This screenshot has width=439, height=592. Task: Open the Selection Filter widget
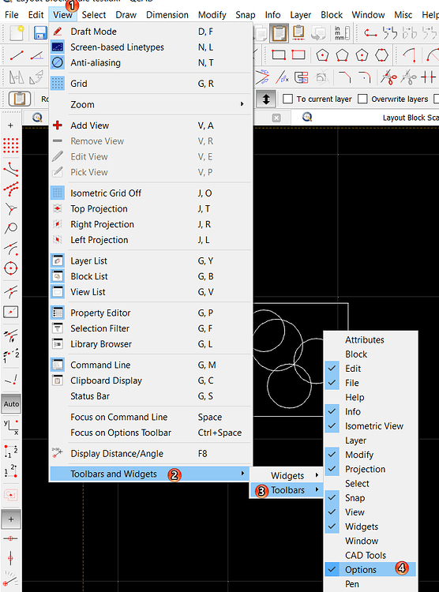click(151, 328)
